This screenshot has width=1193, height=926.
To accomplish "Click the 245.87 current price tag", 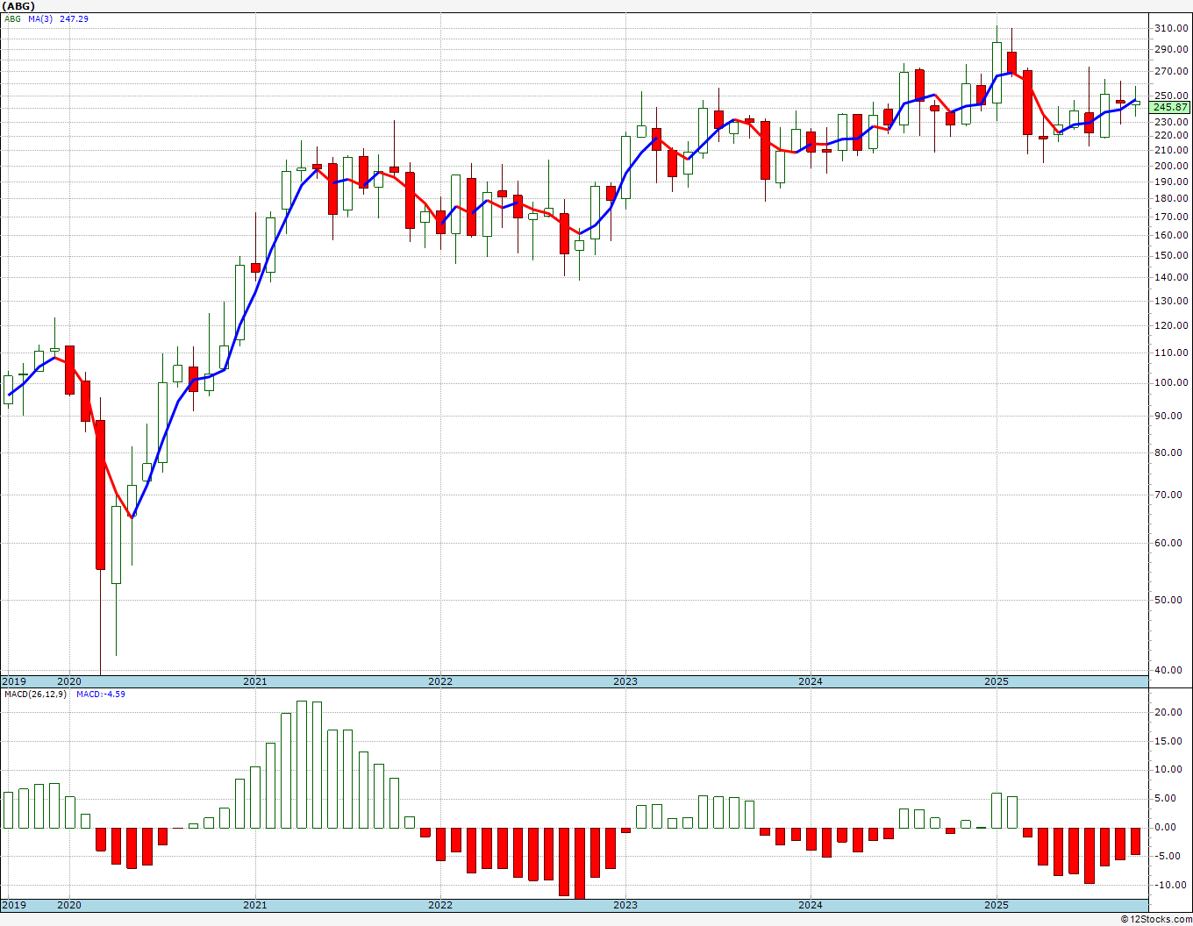I will [1170, 107].
